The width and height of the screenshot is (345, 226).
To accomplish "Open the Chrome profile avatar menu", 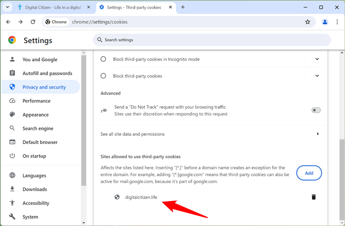I will pyautogui.click(x=325, y=22).
